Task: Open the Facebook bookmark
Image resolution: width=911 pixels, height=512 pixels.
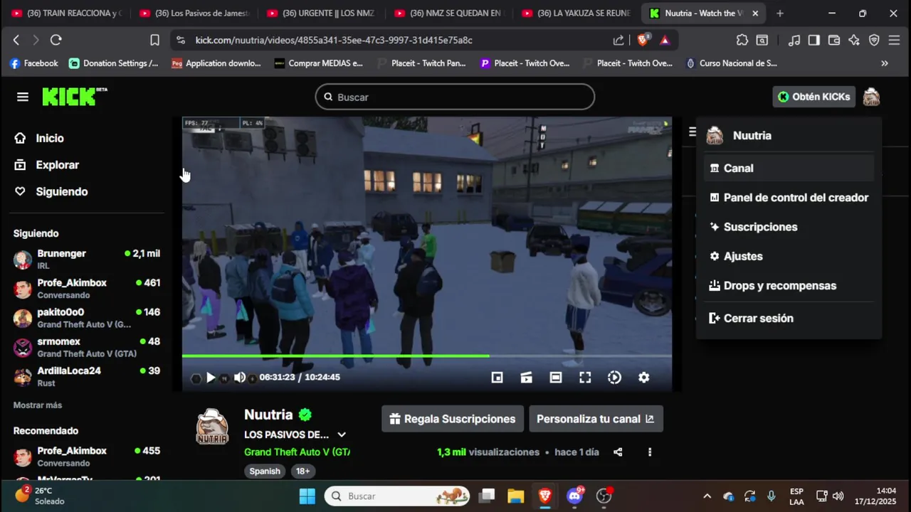Action: click(34, 63)
